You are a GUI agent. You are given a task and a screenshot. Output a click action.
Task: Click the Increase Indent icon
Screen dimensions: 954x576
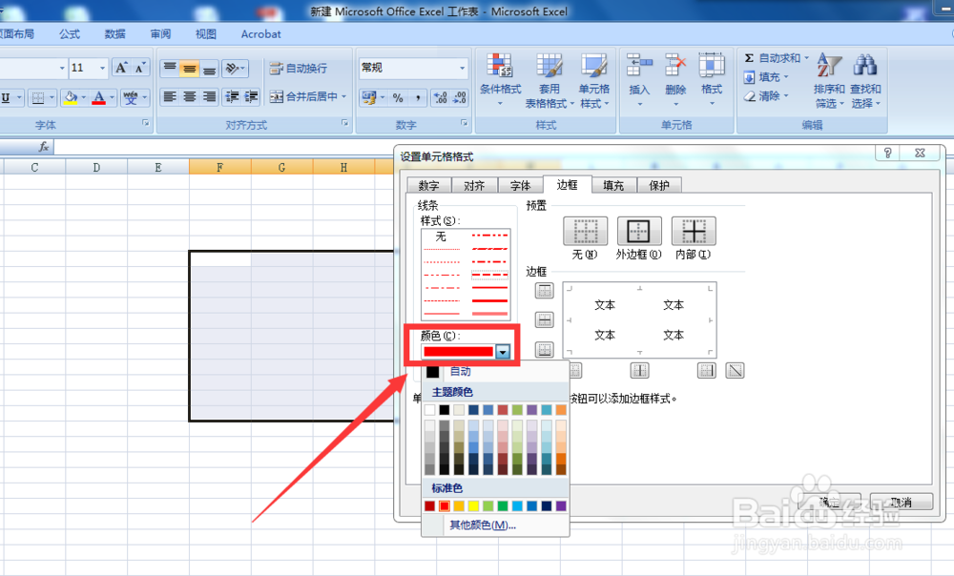tap(251, 96)
